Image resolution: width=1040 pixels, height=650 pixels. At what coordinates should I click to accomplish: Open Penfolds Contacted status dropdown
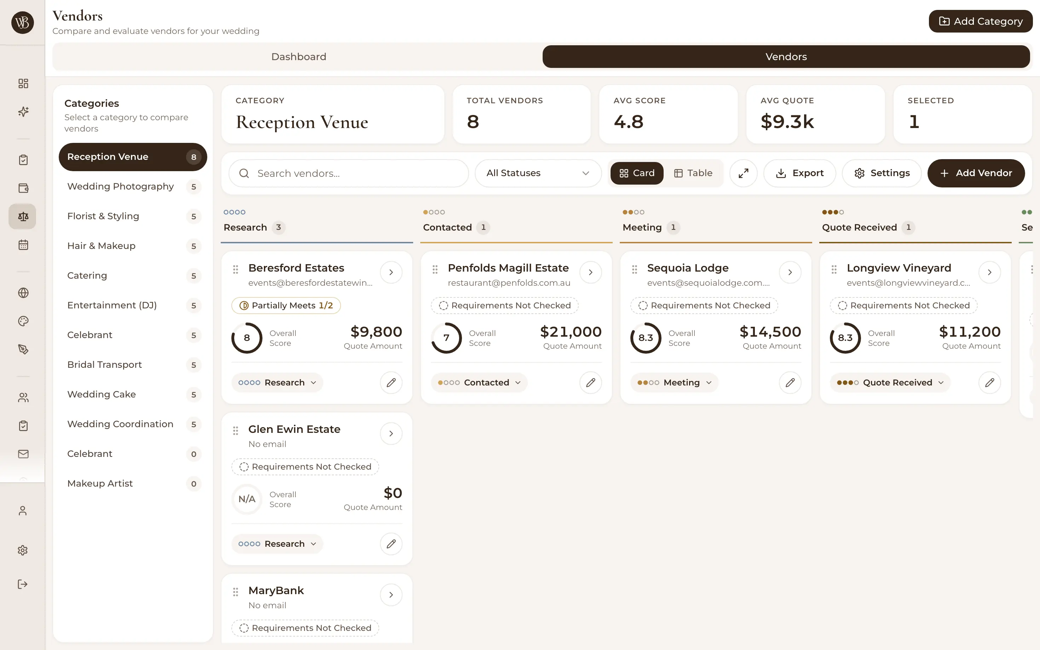479,383
